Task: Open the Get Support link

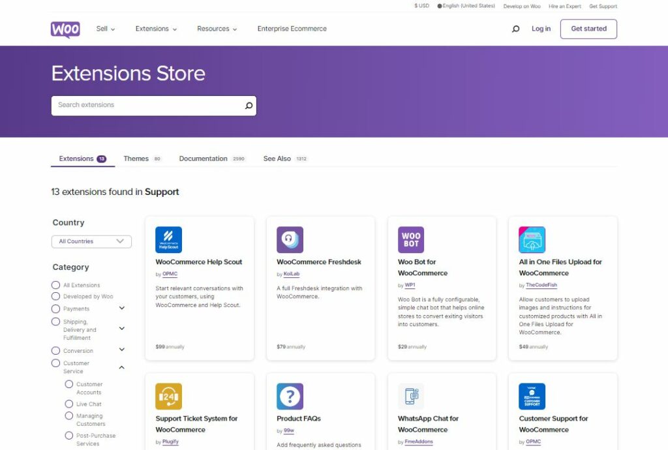Action: tap(603, 7)
